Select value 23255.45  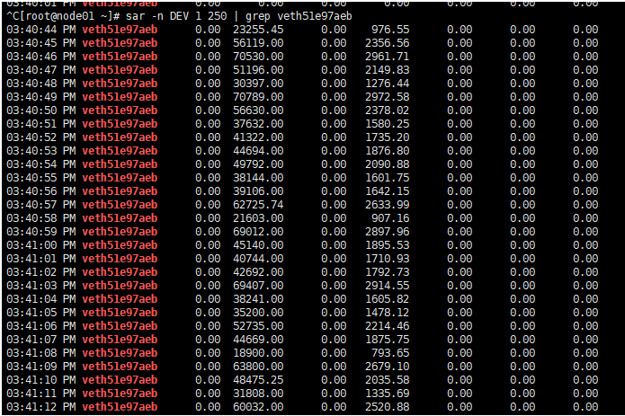click(x=258, y=30)
